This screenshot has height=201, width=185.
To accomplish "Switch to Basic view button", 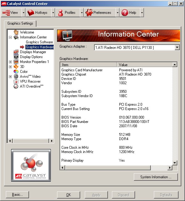I will 17,195.
